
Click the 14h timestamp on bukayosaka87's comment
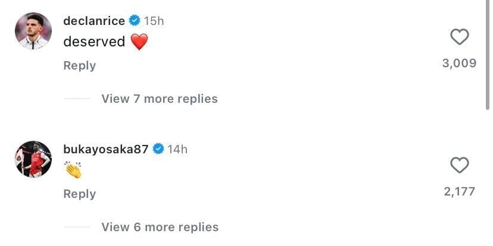coord(177,149)
